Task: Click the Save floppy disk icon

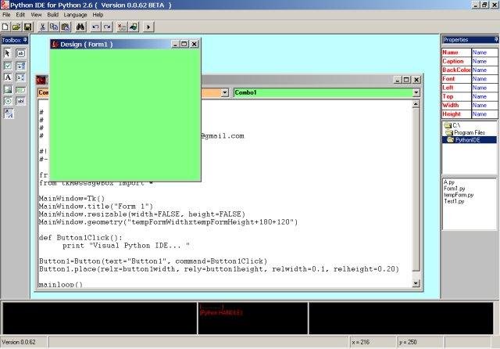Action: pos(28,27)
